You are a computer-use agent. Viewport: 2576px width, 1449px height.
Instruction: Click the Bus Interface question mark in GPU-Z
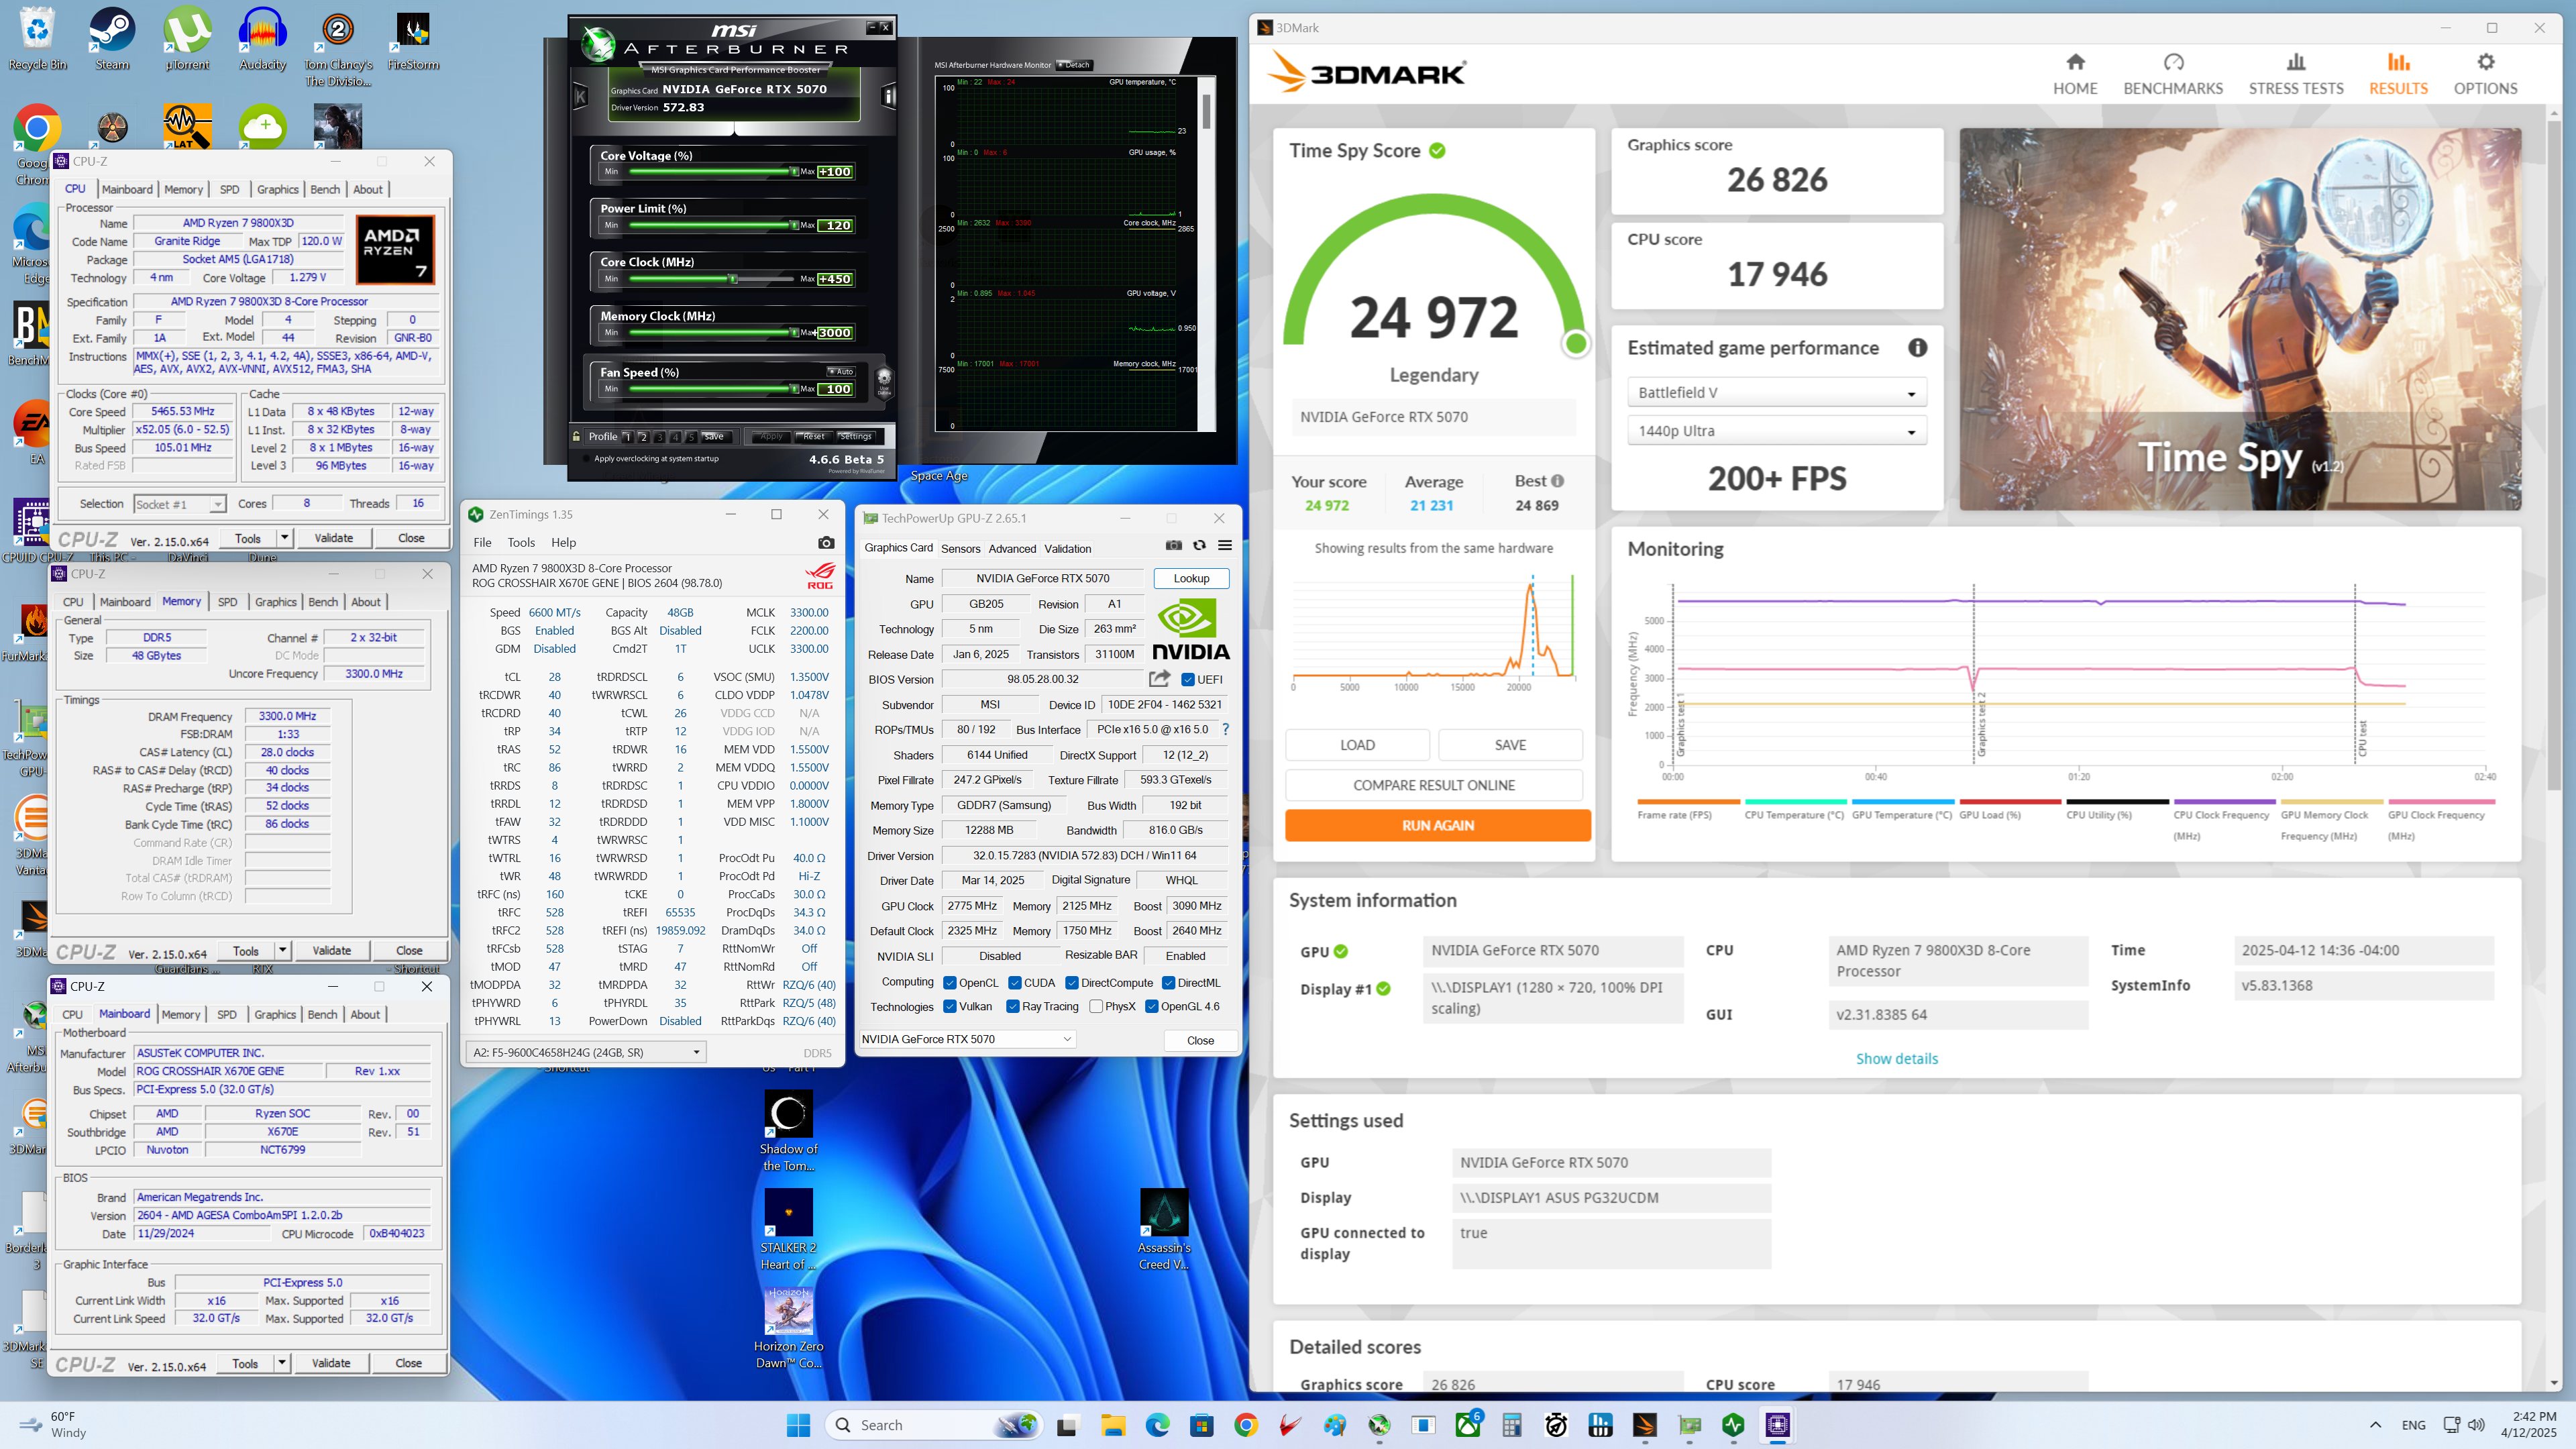(x=1225, y=729)
